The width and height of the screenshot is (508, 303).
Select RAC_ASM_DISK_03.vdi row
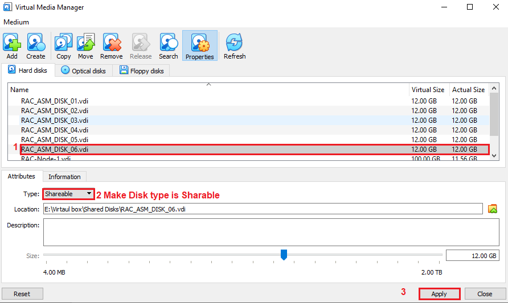[x=248, y=121]
